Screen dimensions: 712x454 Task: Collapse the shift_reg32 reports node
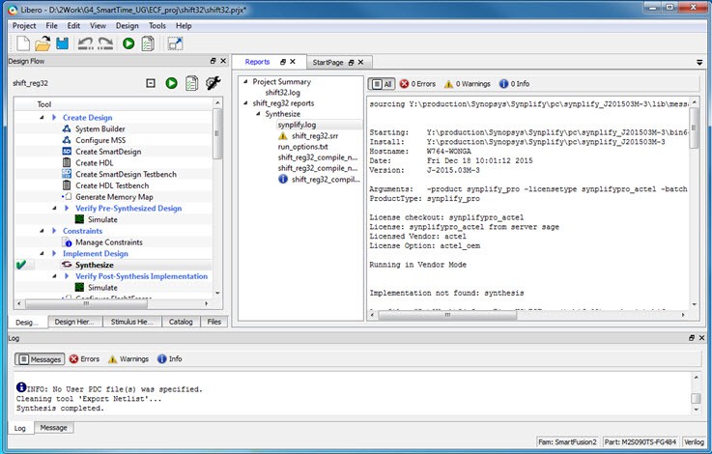[246, 103]
